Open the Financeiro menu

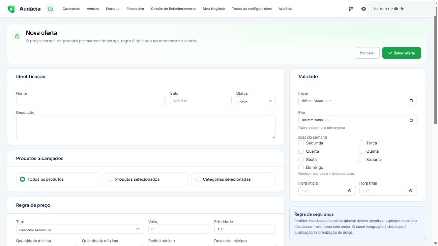coord(135,9)
